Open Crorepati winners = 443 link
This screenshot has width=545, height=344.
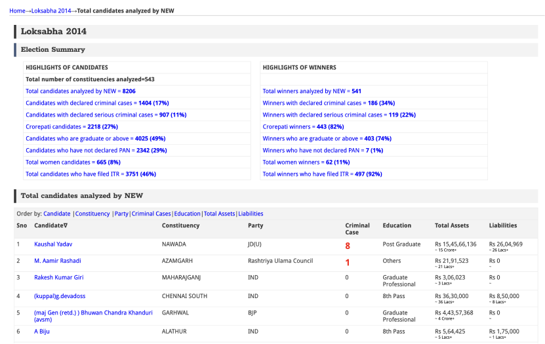303,126
